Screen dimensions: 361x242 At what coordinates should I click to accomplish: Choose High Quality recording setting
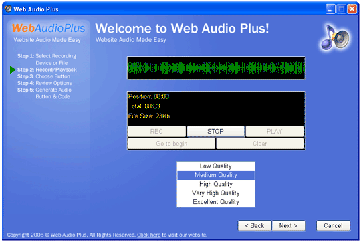click(216, 184)
